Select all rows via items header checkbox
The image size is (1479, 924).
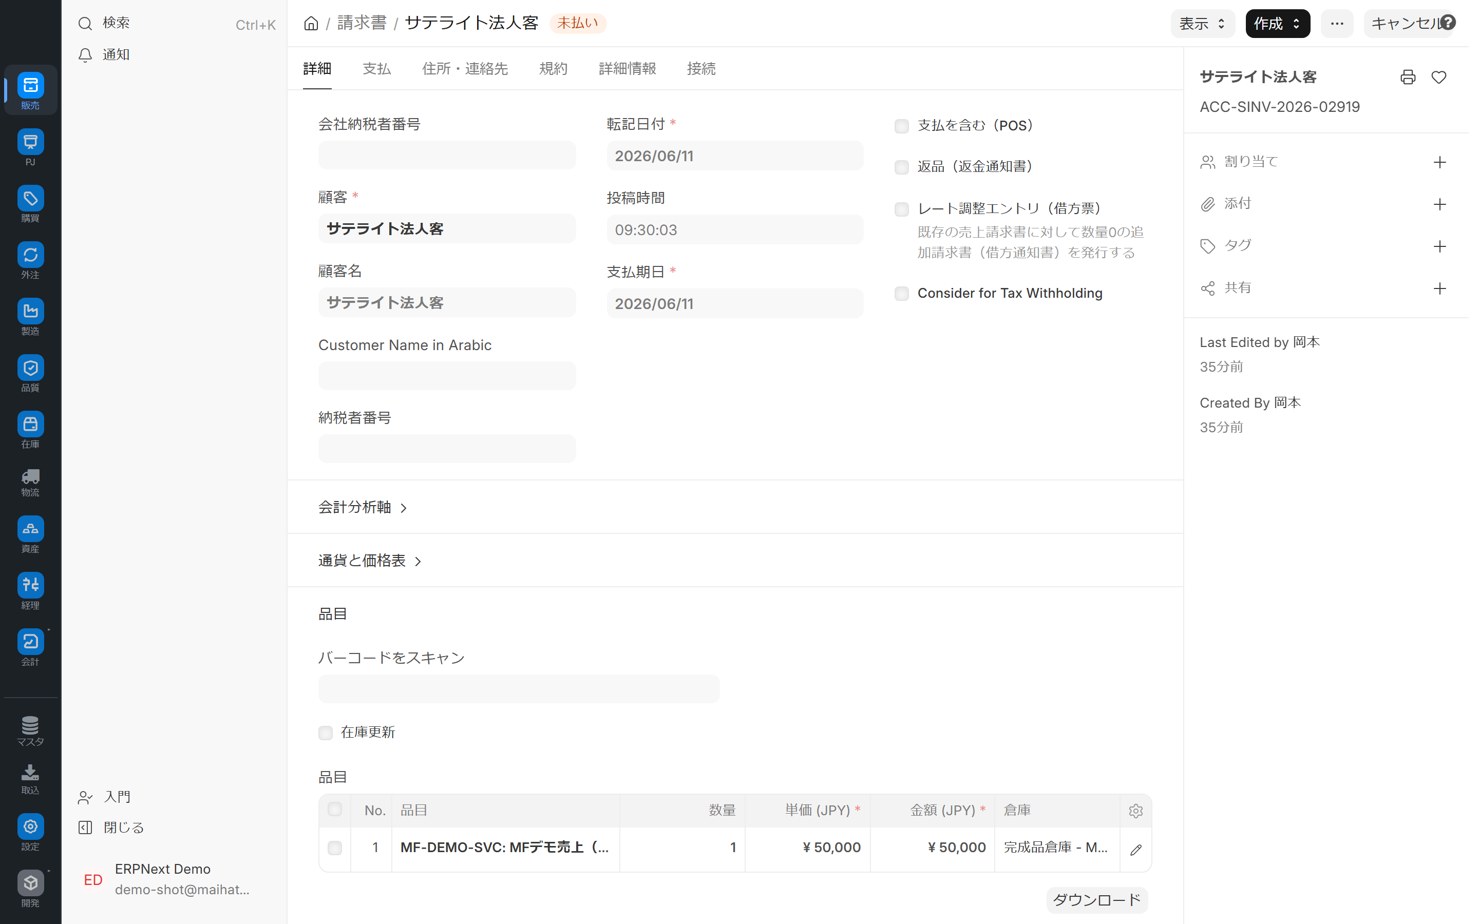[335, 810]
